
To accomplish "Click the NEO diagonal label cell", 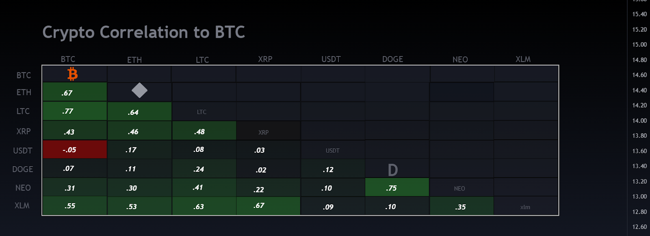I will coord(461,187).
